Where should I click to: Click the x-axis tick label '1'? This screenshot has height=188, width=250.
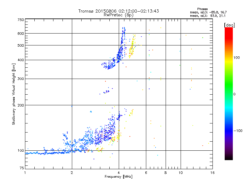coord(25,173)
